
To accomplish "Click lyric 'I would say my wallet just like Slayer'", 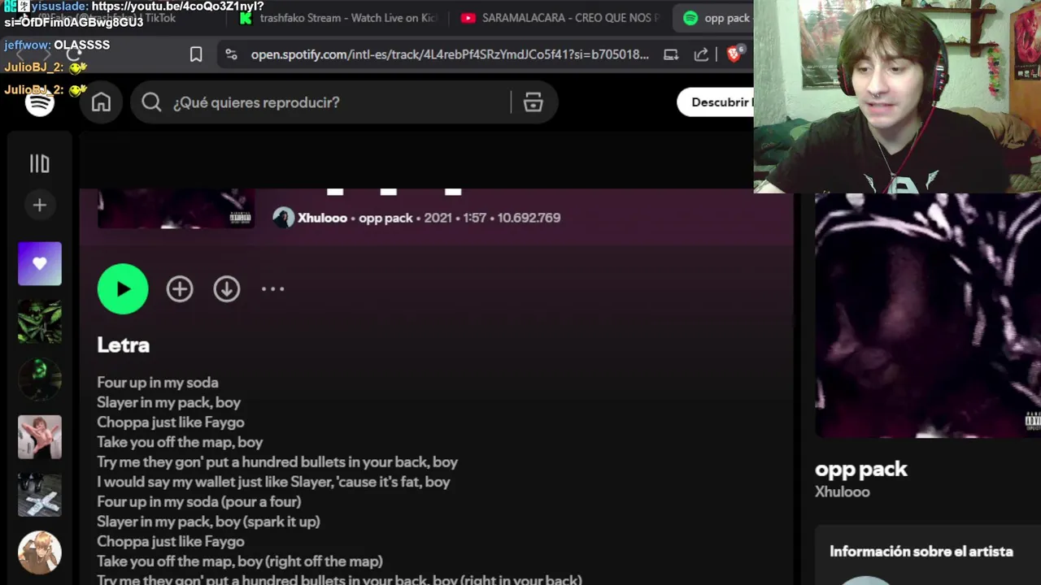I will [273, 482].
